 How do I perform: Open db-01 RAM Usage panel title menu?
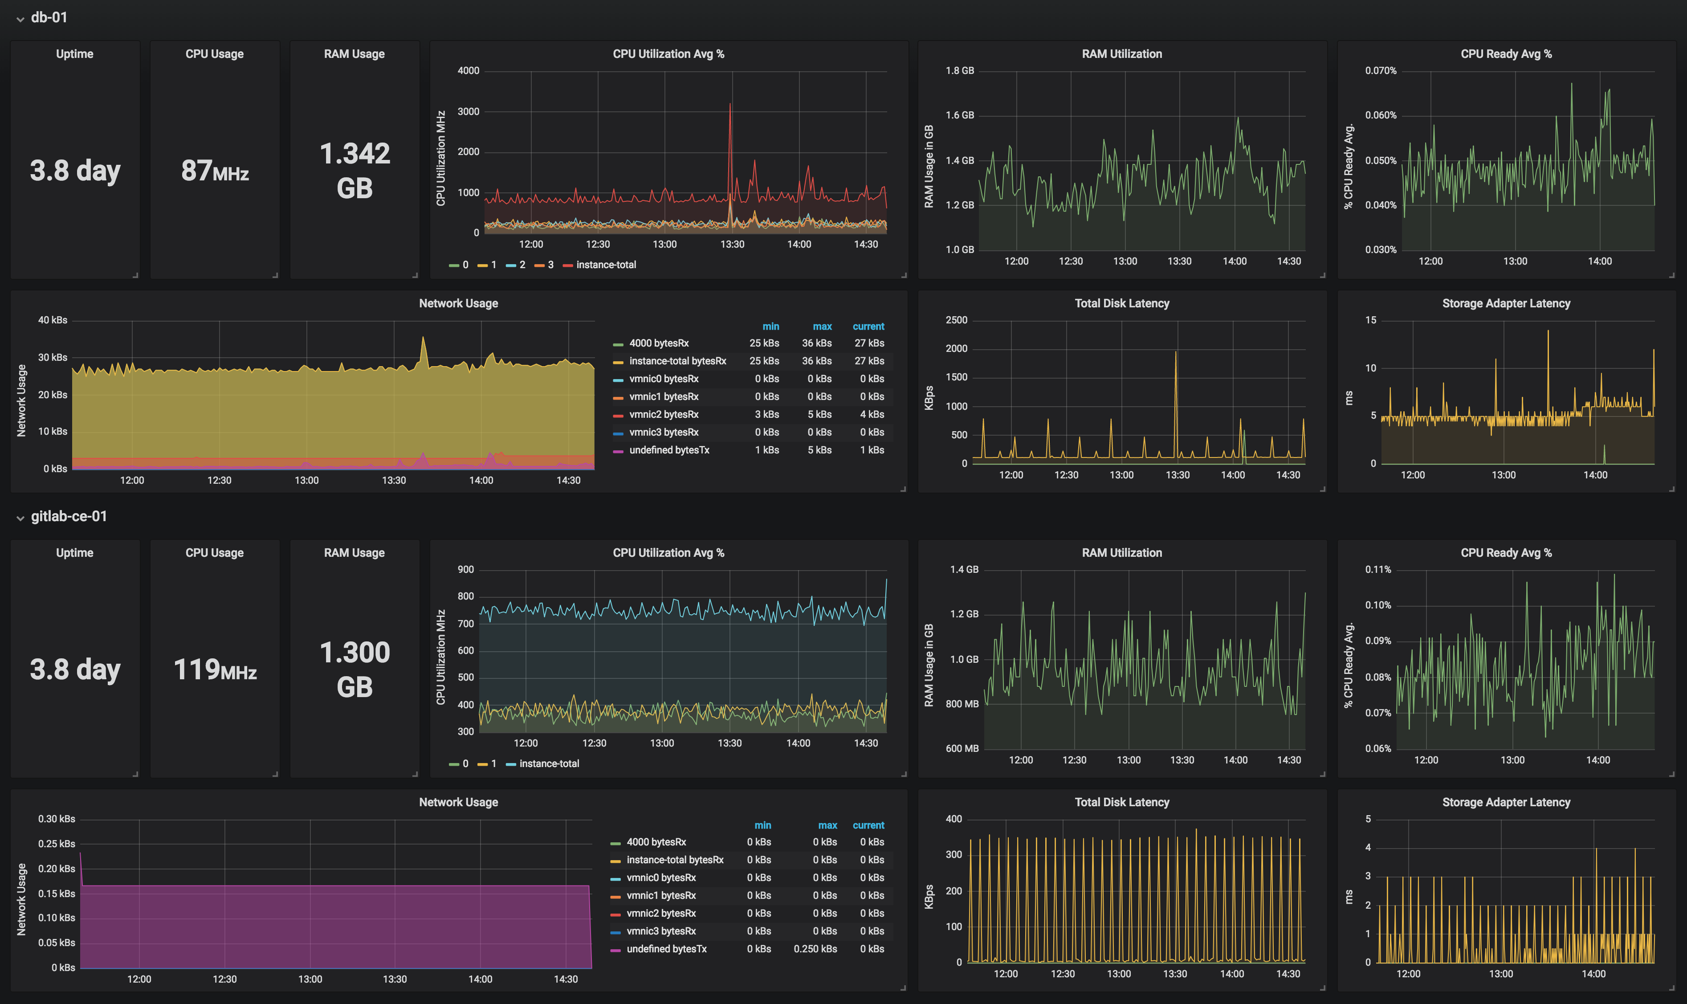(x=355, y=54)
